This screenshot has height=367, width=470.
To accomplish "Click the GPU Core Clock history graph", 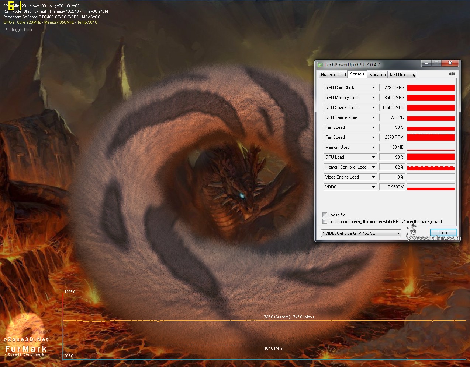I will (431, 88).
